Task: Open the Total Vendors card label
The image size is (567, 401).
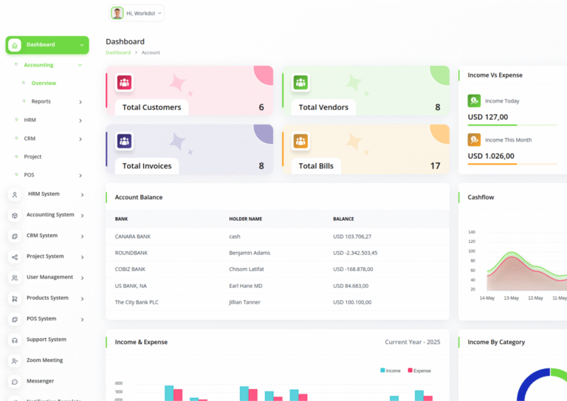Action: [323, 107]
